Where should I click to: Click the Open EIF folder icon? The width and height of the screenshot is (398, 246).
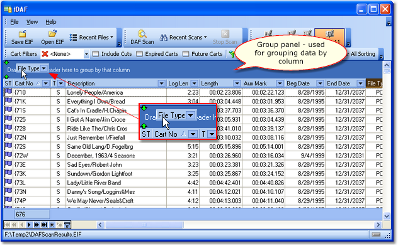[x=52, y=34]
